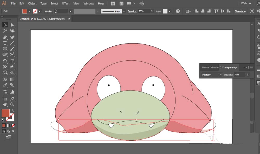Select the Hand tool
The image size is (260, 154).
[5, 104]
